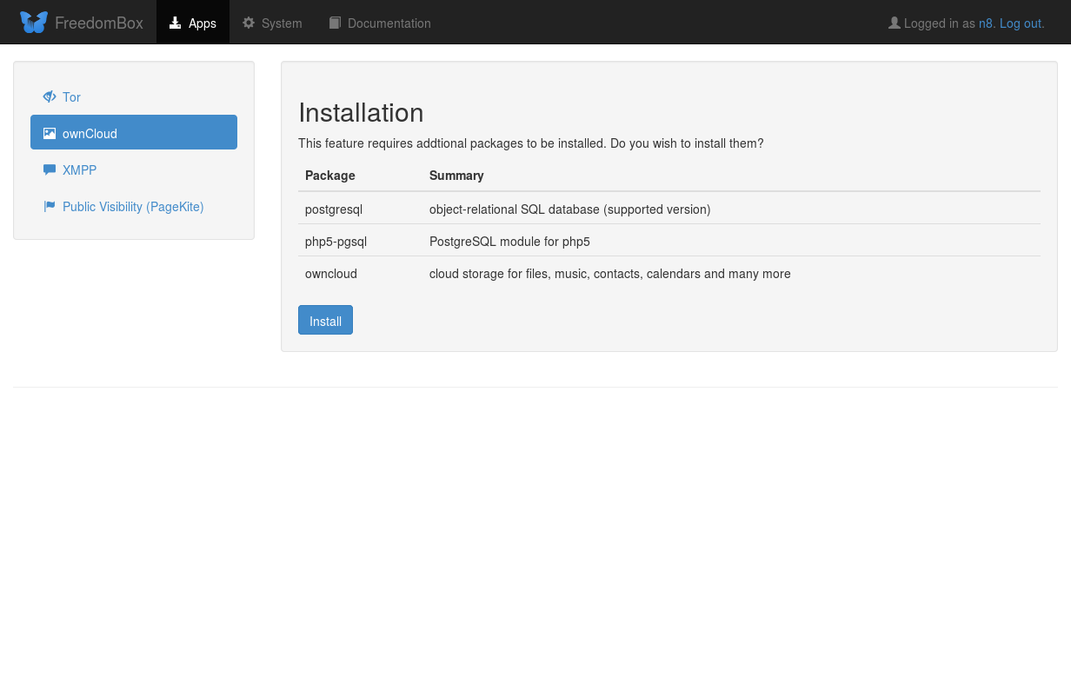The image size is (1071, 684).
Task: Open XMPP text in the sidebar
Action: pos(79,170)
